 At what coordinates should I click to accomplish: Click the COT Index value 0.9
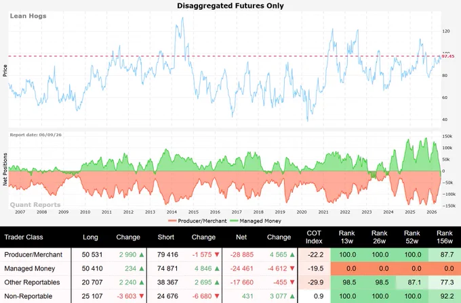[319, 296]
